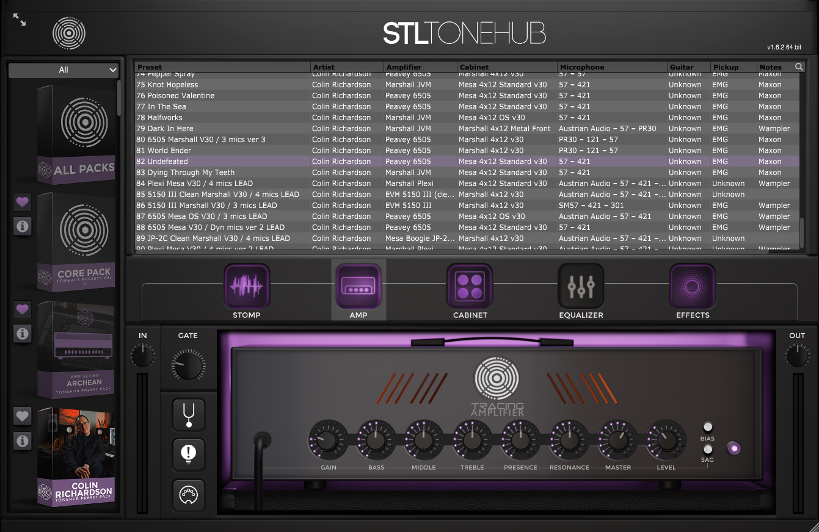Show info for the Colin Richardson pack
The image size is (819, 532).
click(x=22, y=441)
